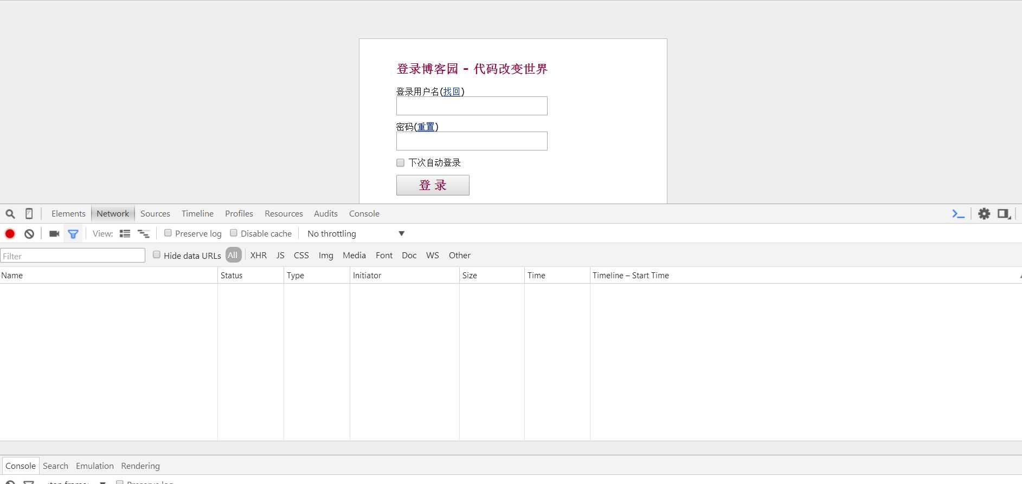Click the 找回 username recovery link
The height and width of the screenshot is (484, 1022).
tap(452, 91)
